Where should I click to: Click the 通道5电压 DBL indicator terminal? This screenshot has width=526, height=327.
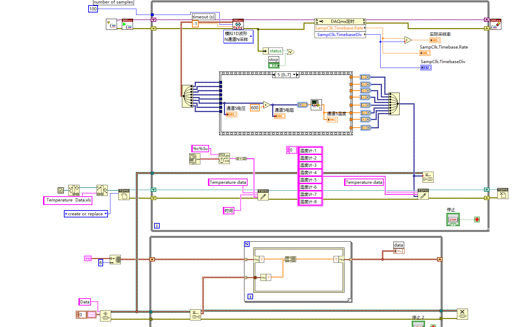point(232,114)
